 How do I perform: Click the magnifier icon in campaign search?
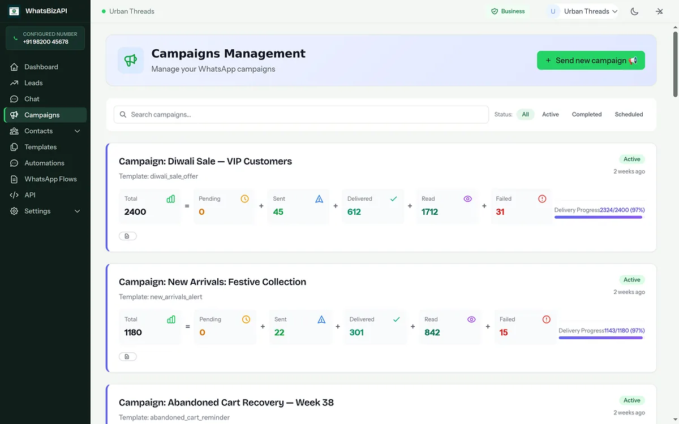click(x=123, y=114)
